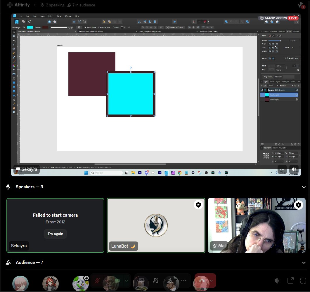Select the Pen tool
310x292 pixels.
[x=14, y=53]
